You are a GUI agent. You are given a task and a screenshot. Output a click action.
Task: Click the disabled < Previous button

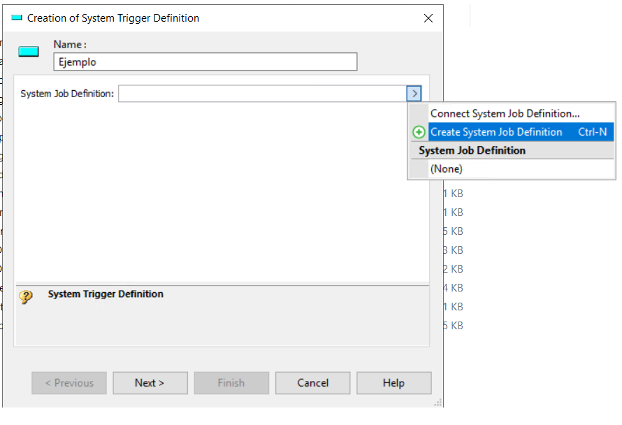click(69, 383)
